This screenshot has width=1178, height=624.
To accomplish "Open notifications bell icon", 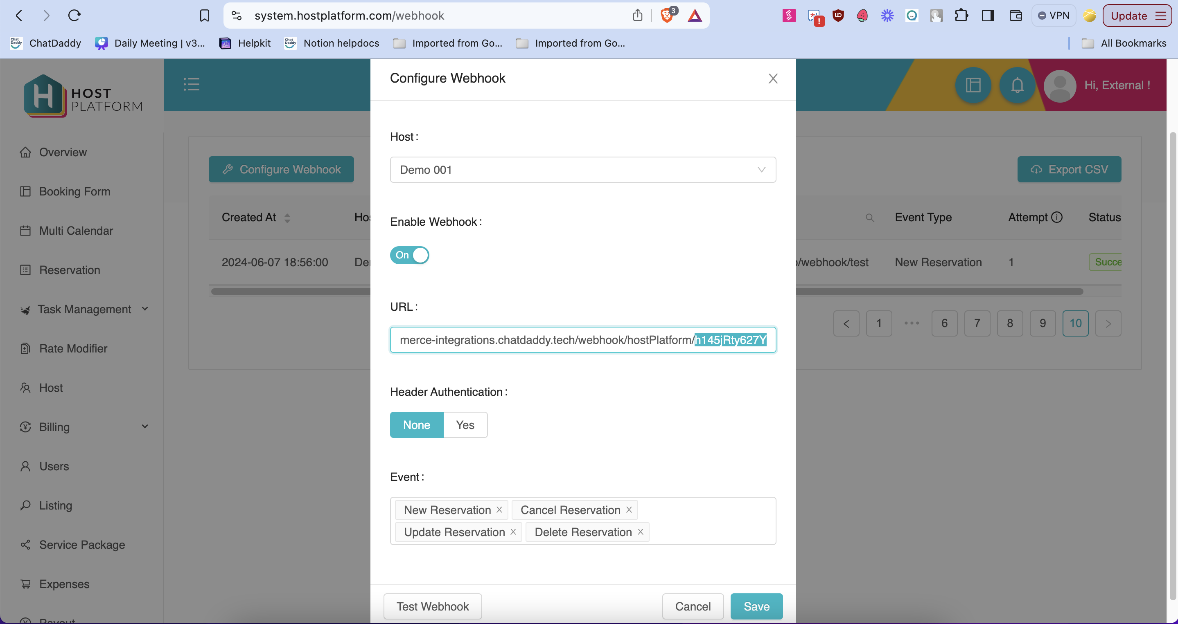I will [1017, 85].
